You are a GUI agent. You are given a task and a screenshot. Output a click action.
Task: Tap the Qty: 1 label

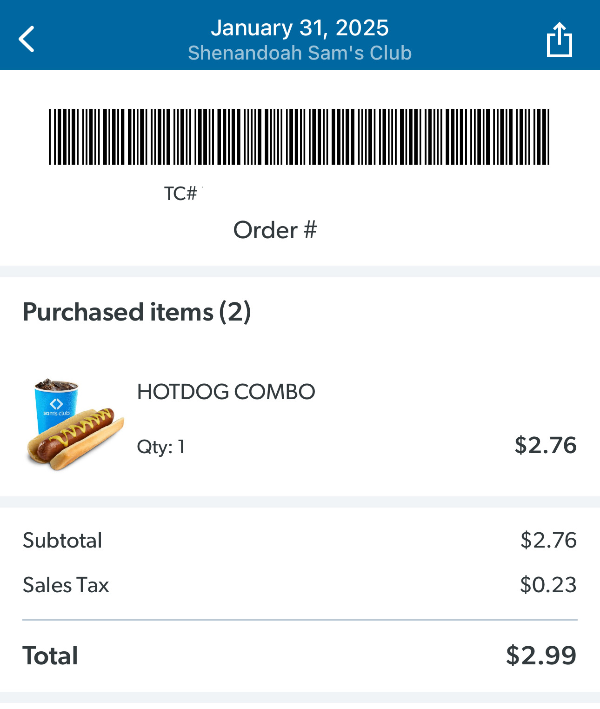coord(161,447)
